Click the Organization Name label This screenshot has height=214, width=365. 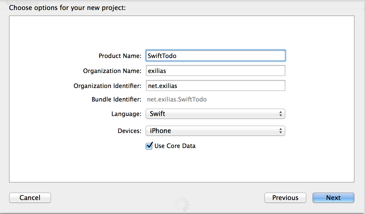click(x=112, y=71)
